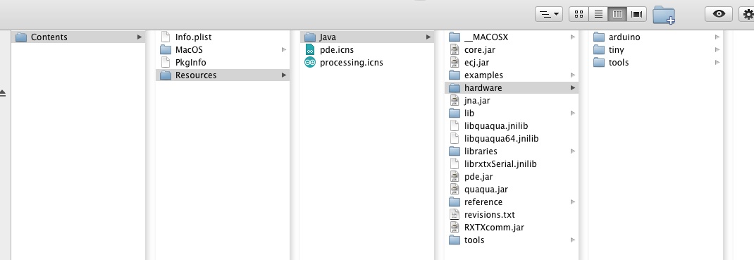
Task: Open the lib folder
Action: 512,113
